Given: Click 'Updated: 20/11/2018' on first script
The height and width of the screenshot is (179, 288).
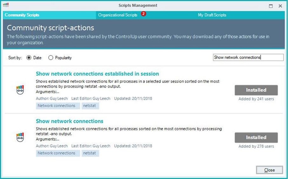Looking at the screenshot, I should [133, 98].
